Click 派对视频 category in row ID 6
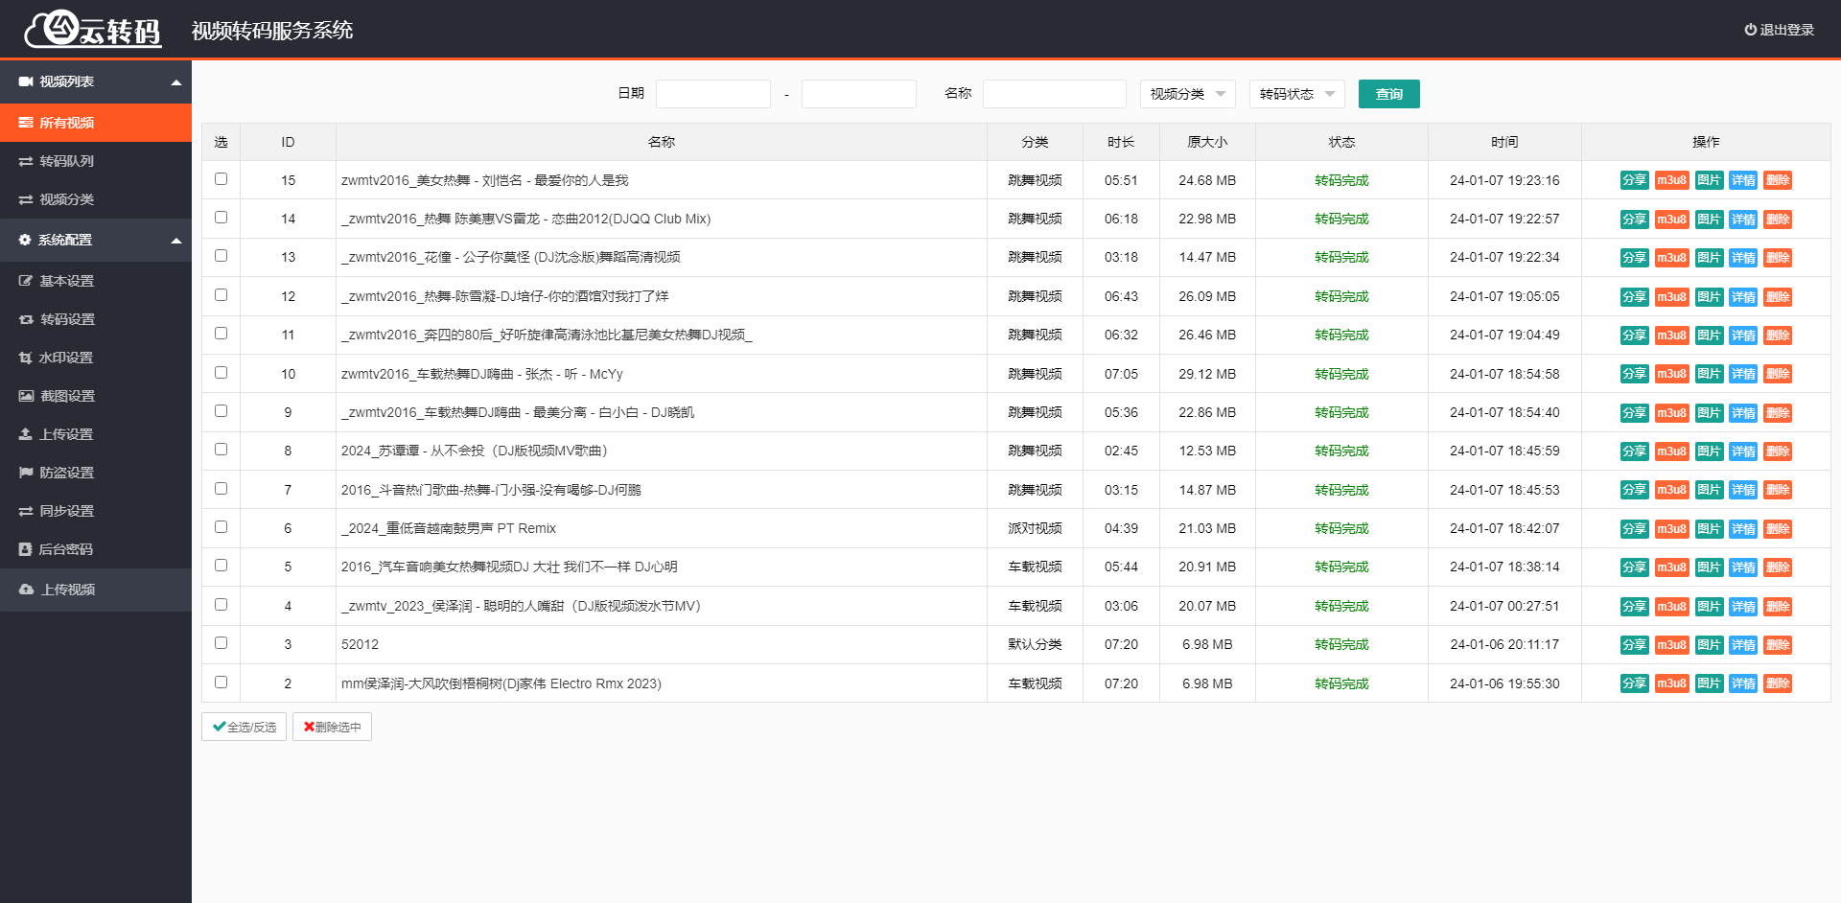The height and width of the screenshot is (903, 1841). (1035, 528)
